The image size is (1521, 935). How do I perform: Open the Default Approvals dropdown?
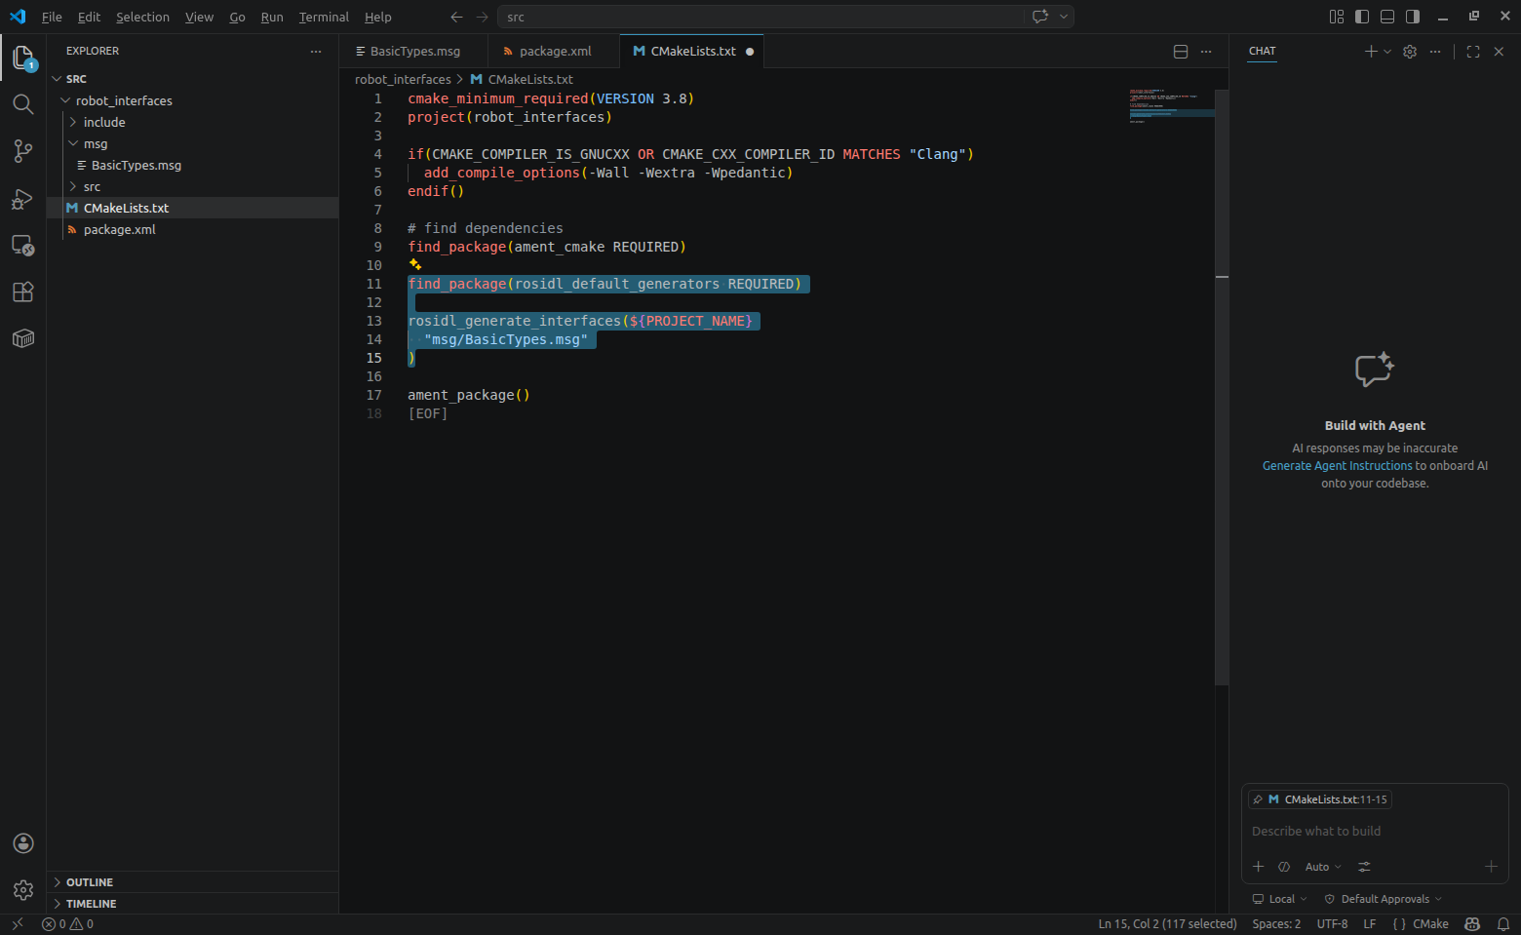(1383, 899)
